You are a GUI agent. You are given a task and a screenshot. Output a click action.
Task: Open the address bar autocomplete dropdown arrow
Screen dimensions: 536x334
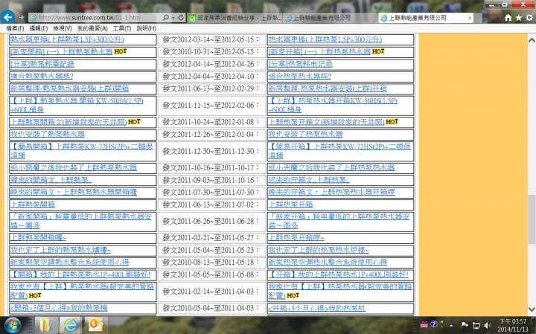(173, 17)
